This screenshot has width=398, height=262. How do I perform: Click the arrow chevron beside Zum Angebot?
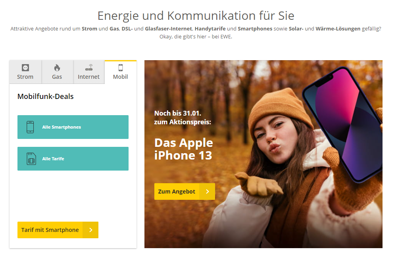(208, 192)
